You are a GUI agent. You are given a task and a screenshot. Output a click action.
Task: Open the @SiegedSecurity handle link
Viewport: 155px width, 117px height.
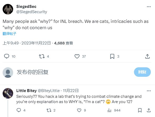tap(32, 12)
